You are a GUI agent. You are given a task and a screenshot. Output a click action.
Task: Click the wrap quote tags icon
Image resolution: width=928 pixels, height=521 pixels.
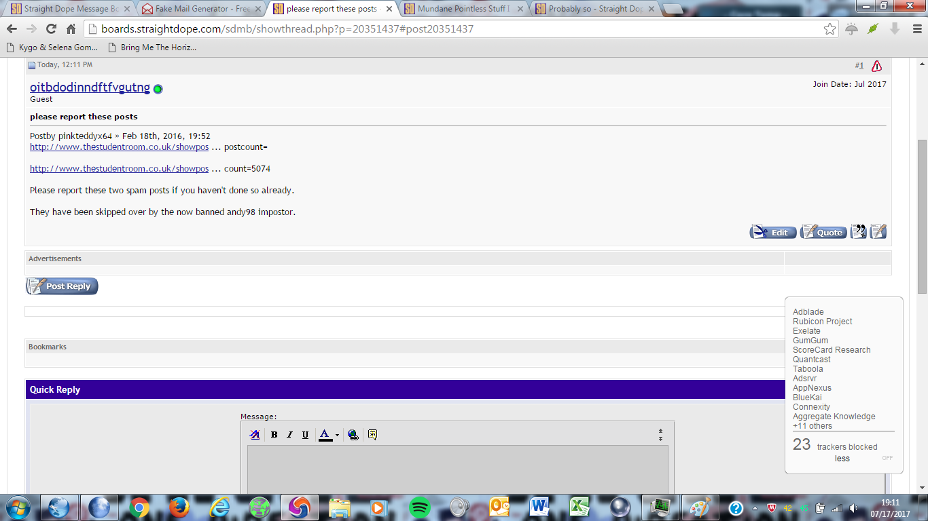click(372, 435)
